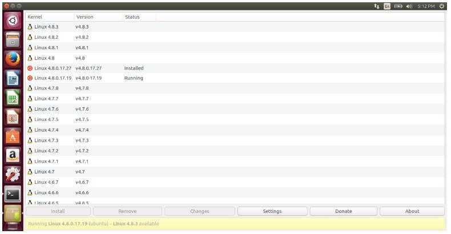
Task: Click the Donate button
Action: pos(344,211)
